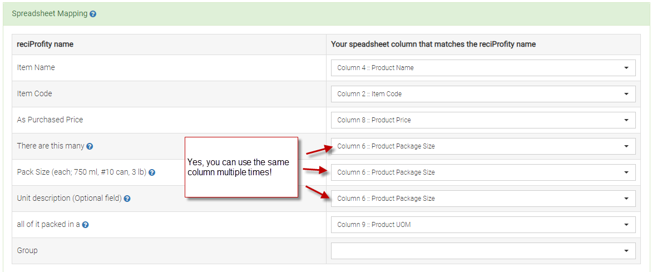Click the 'reciProfity name' column header
Screen dimensions: 652x272
click(x=45, y=44)
